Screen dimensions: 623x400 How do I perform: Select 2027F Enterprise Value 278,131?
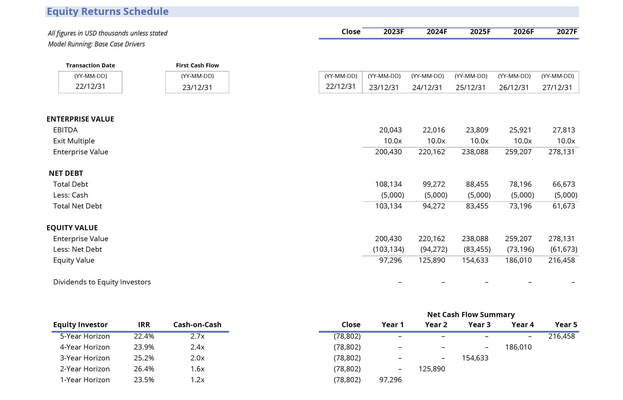coord(561,152)
